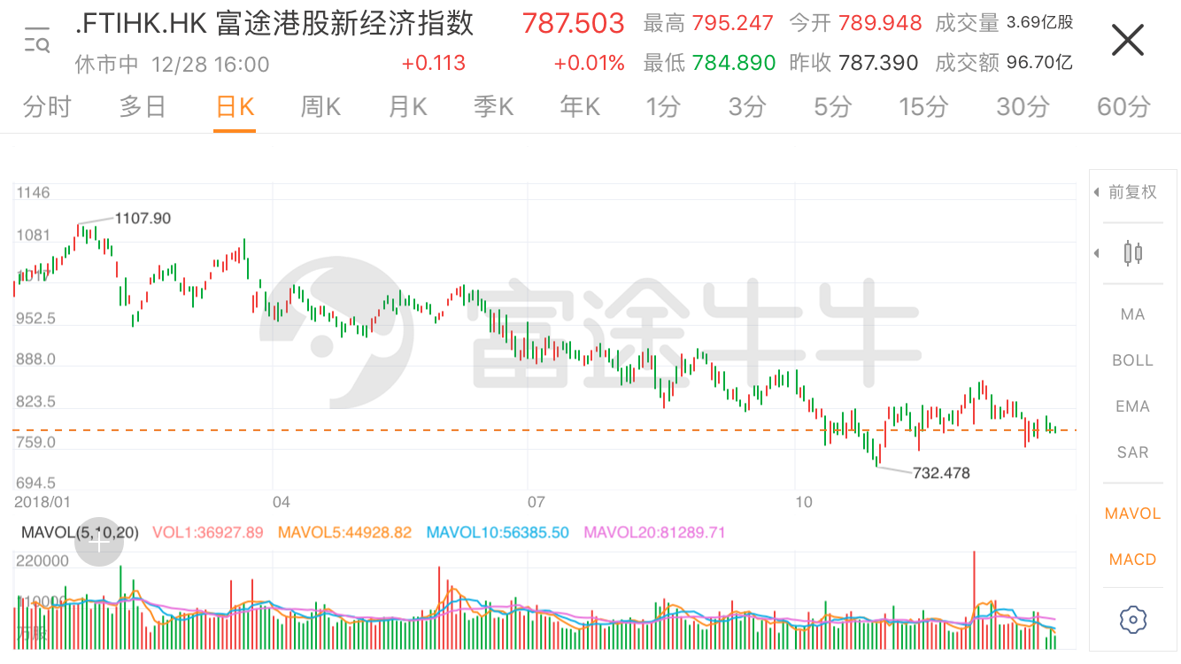Click the +0.01% change percentage
The height and width of the screenshot is (664, 1181).
[589, 63]
